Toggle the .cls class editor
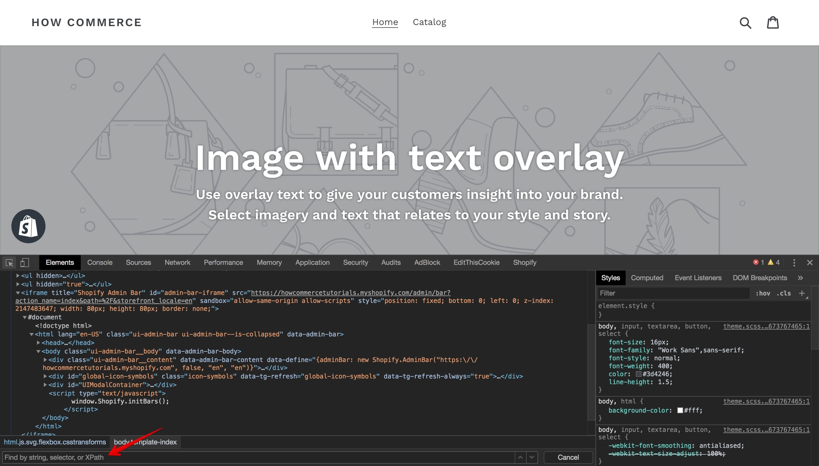 (x=784, y=294)
